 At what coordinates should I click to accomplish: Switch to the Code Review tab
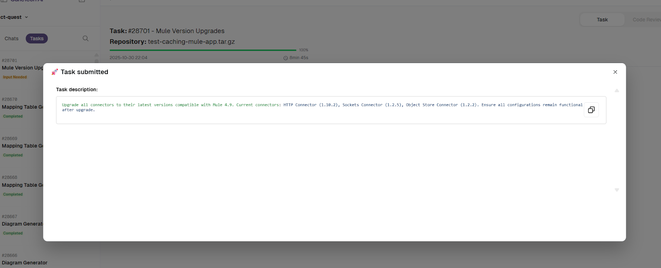pos(647,20)
